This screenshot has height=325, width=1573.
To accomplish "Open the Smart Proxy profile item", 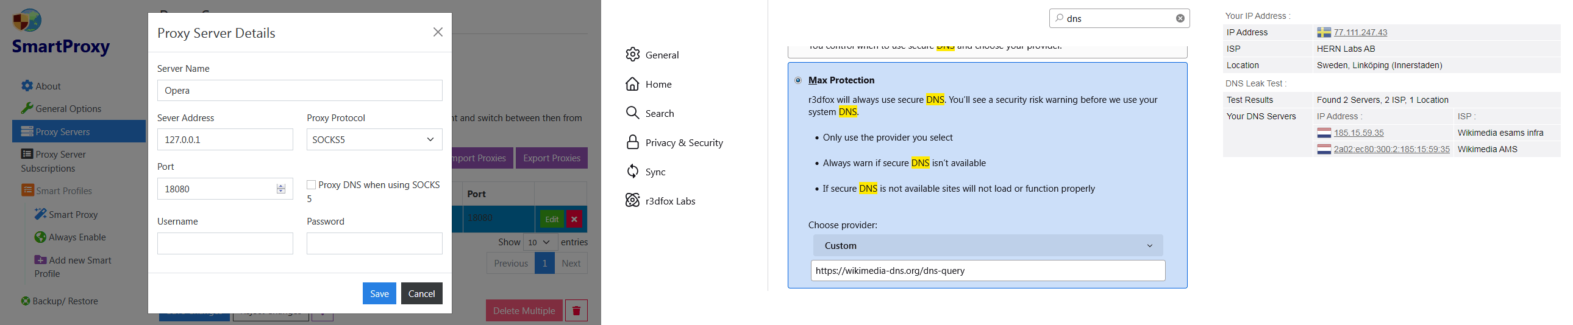I will pos(66,215).
